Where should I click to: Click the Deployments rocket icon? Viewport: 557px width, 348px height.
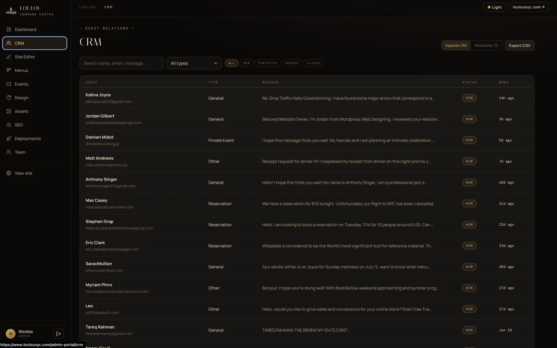click(x=9, y=138)
